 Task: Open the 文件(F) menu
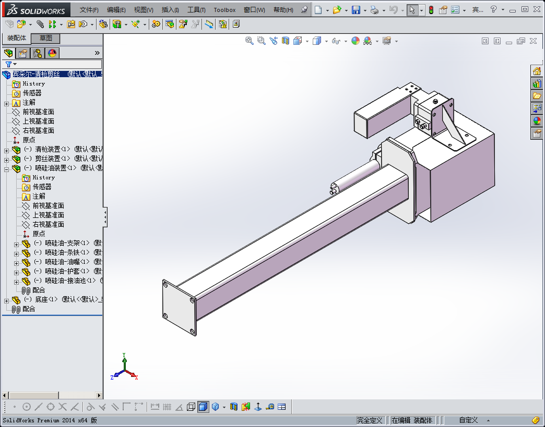click(89, 10)
